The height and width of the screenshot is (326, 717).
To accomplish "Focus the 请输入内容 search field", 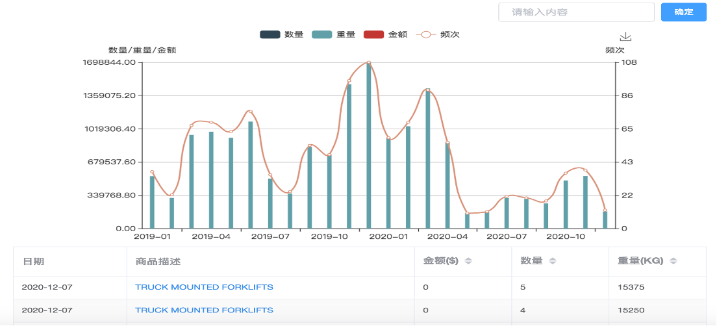I will [x=576, y=12].
